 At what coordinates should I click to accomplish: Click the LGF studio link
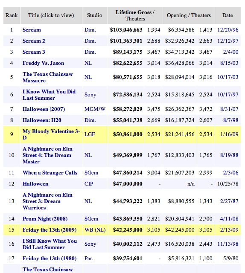click(90, 134)
